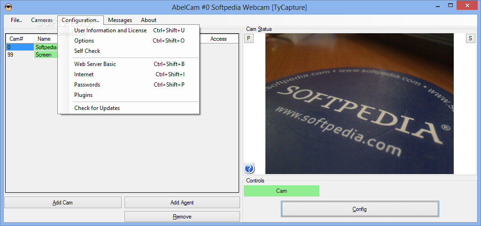This screenshot has width=481, height=226.
Task: Click the blue help question mark icon
Action: tap(249, 168)
